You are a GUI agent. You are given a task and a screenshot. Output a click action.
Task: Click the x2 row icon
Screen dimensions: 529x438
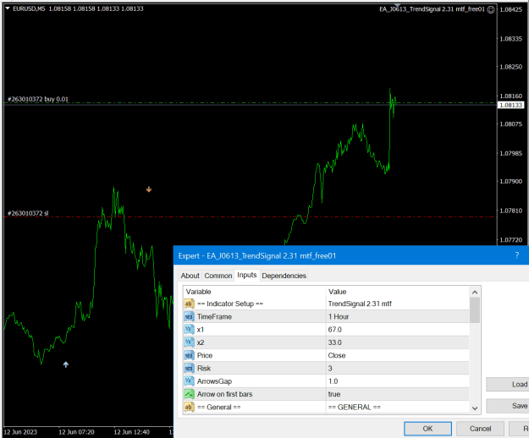(x=189, y=342)
